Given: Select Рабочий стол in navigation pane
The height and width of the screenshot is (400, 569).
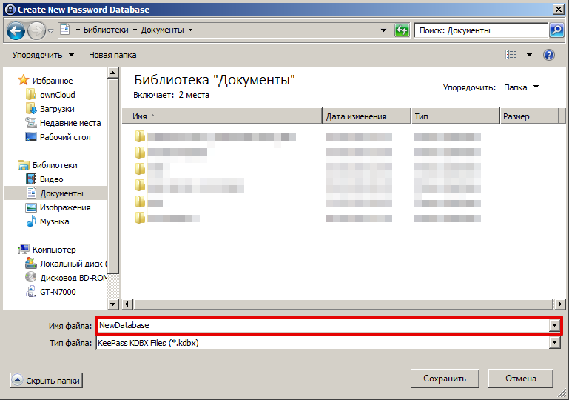Looking at the screenshot, I should (64, 137).
